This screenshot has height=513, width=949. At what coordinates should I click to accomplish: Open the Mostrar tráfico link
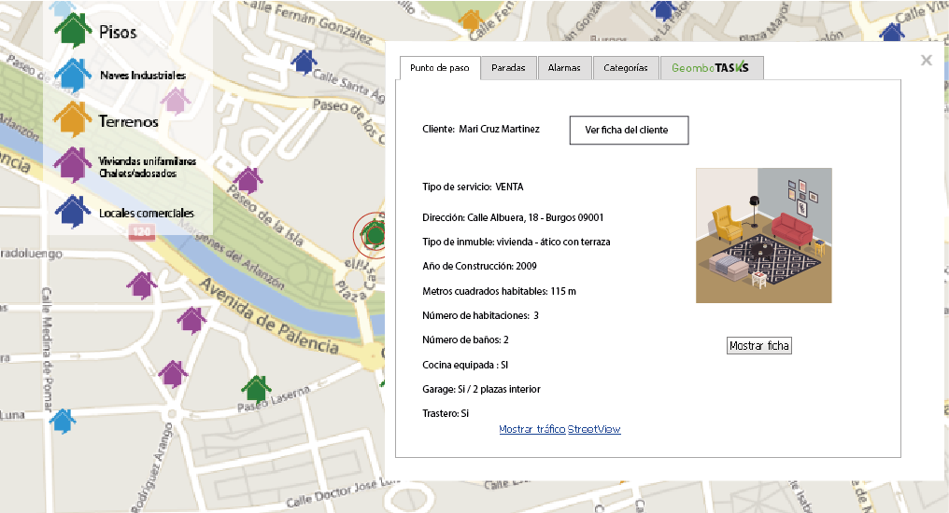(531, 429)
